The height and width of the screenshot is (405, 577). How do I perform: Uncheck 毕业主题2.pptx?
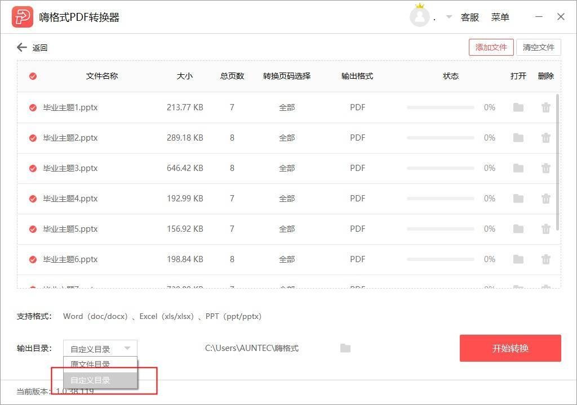pyautogui.click(x=33, y=138)
